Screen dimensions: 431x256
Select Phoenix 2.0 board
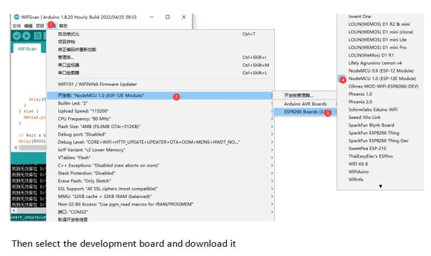tap(380, 102)
